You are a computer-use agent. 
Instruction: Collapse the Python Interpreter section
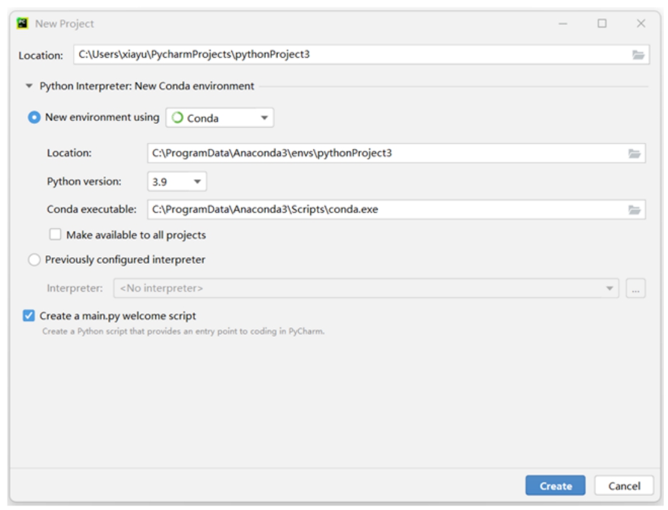point(29,86)
